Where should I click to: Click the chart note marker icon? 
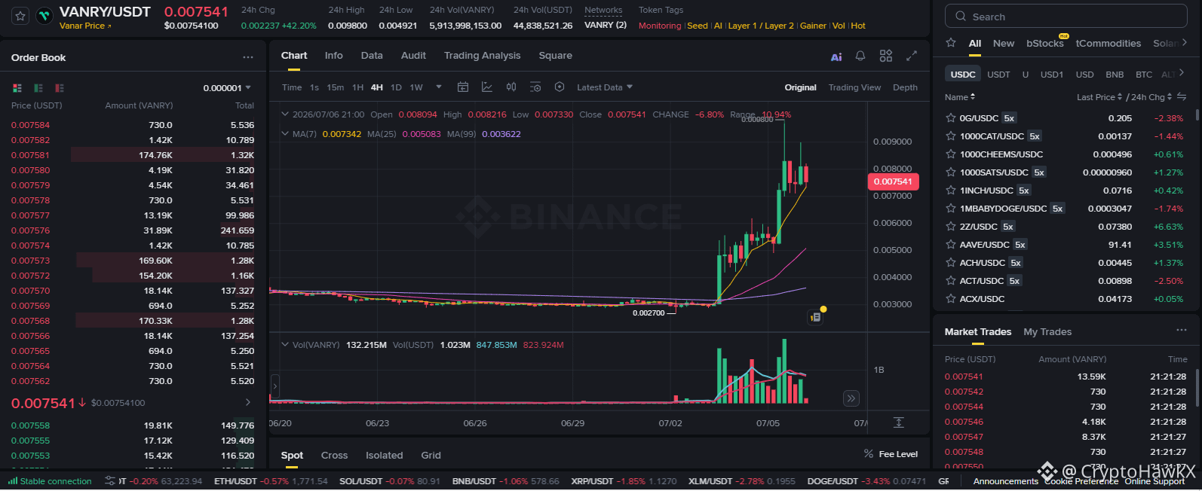815,318
